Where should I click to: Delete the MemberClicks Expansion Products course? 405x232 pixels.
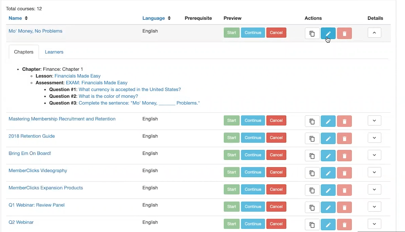tap(344, 190)
